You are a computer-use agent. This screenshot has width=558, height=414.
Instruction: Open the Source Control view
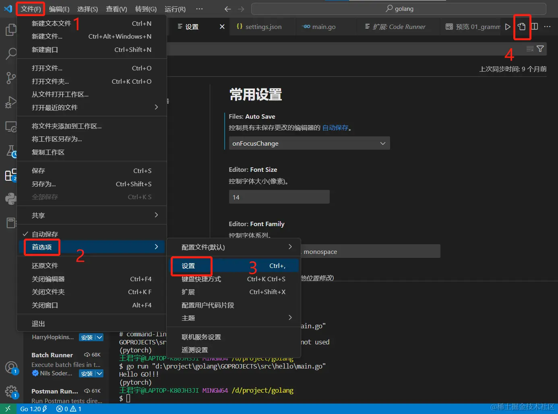11,78
